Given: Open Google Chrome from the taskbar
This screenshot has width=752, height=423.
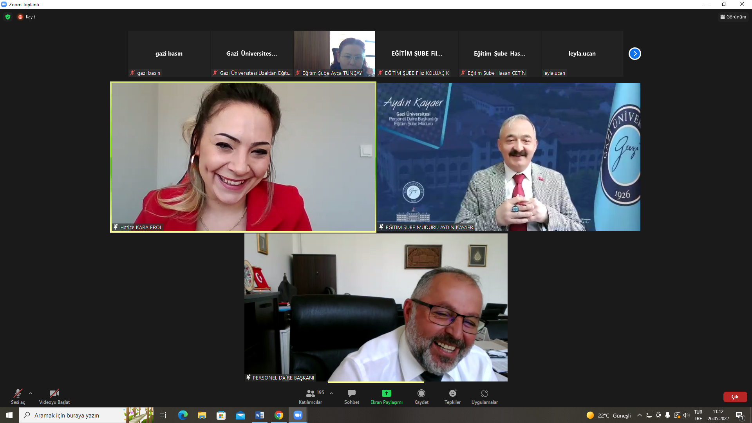Looking at the screenshot, I should (x=279, y=415).
